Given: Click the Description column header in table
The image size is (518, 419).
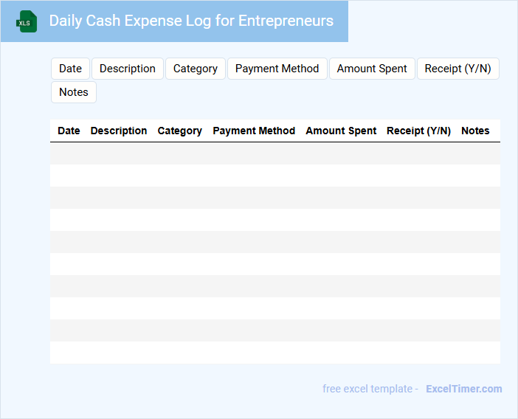Looking at the screenshot, I should [119, 131].
